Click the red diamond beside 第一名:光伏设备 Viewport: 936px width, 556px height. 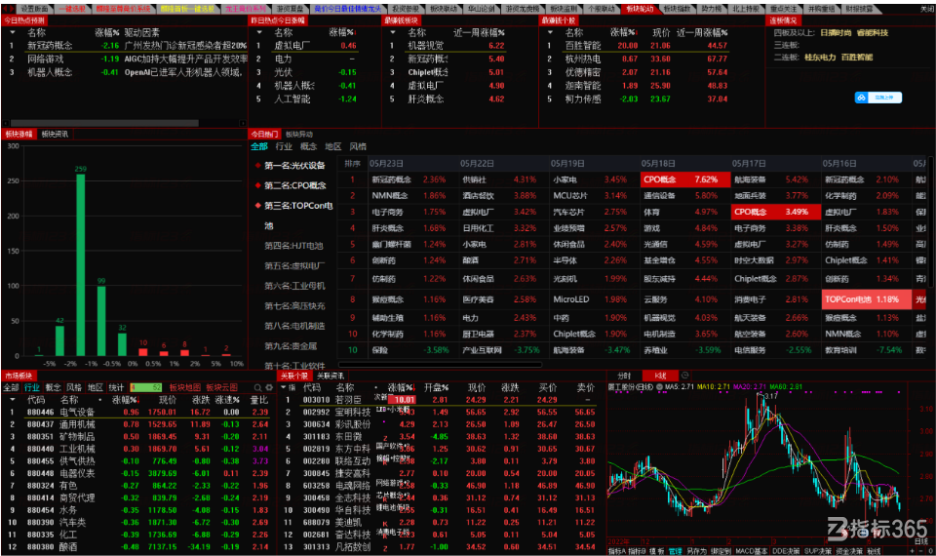click(257, 166)
